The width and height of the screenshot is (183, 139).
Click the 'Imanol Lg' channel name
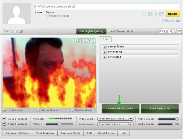tap(11, 31)
